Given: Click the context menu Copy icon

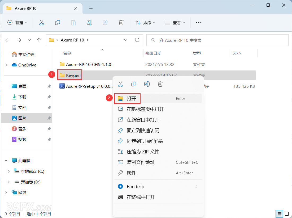Looking at the screenshot, I should tap(133, 84).
